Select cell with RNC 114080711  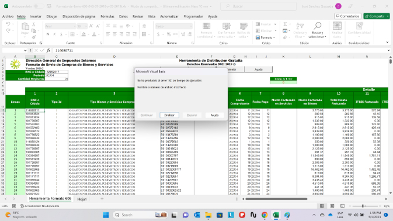pyautogui.click(x=35, y=110)
